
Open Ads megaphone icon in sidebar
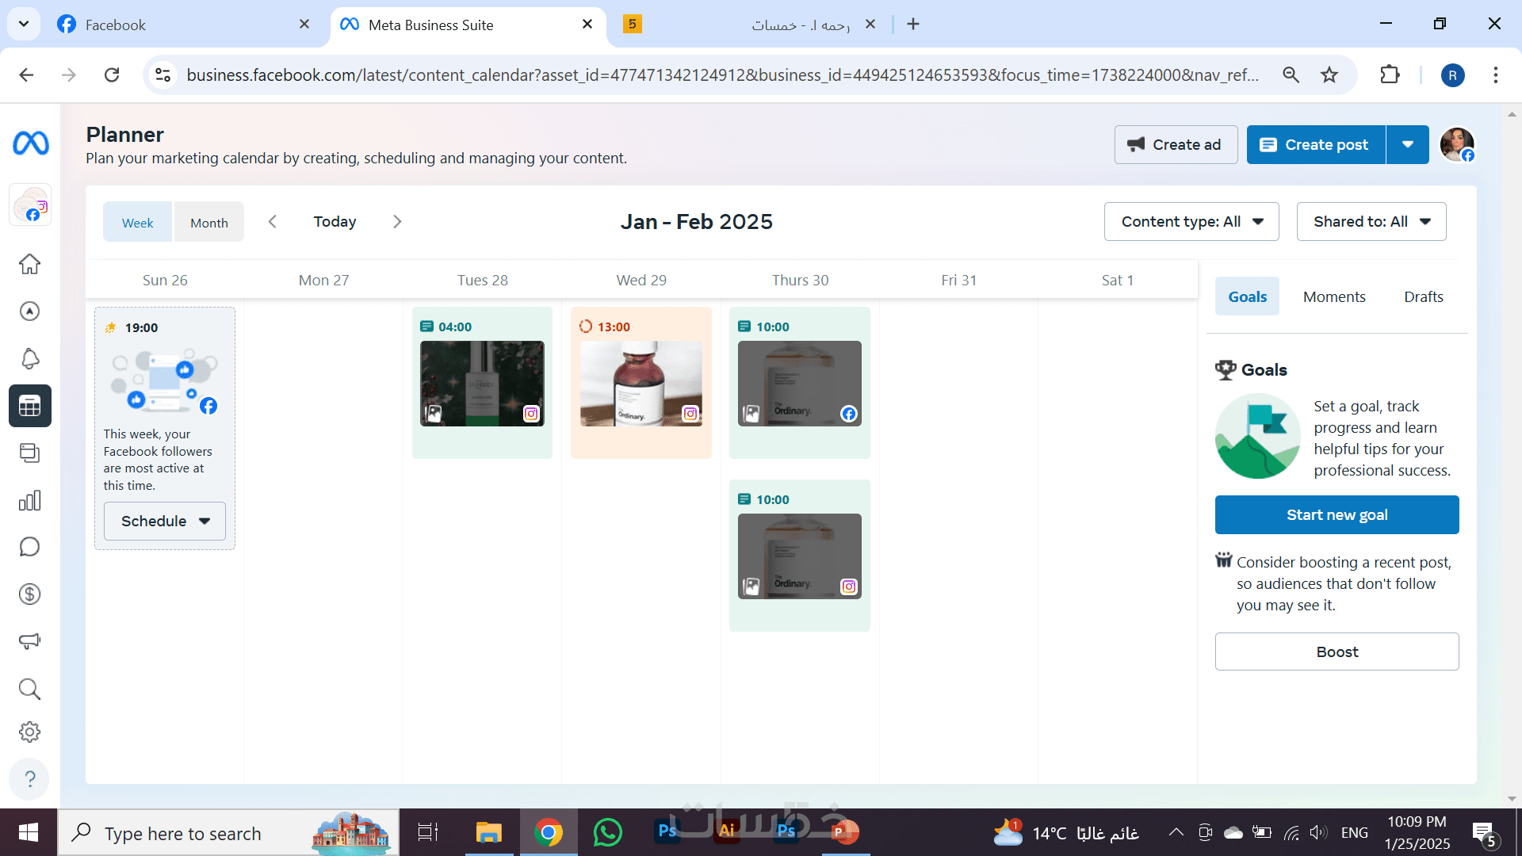[x=29, y=641]
